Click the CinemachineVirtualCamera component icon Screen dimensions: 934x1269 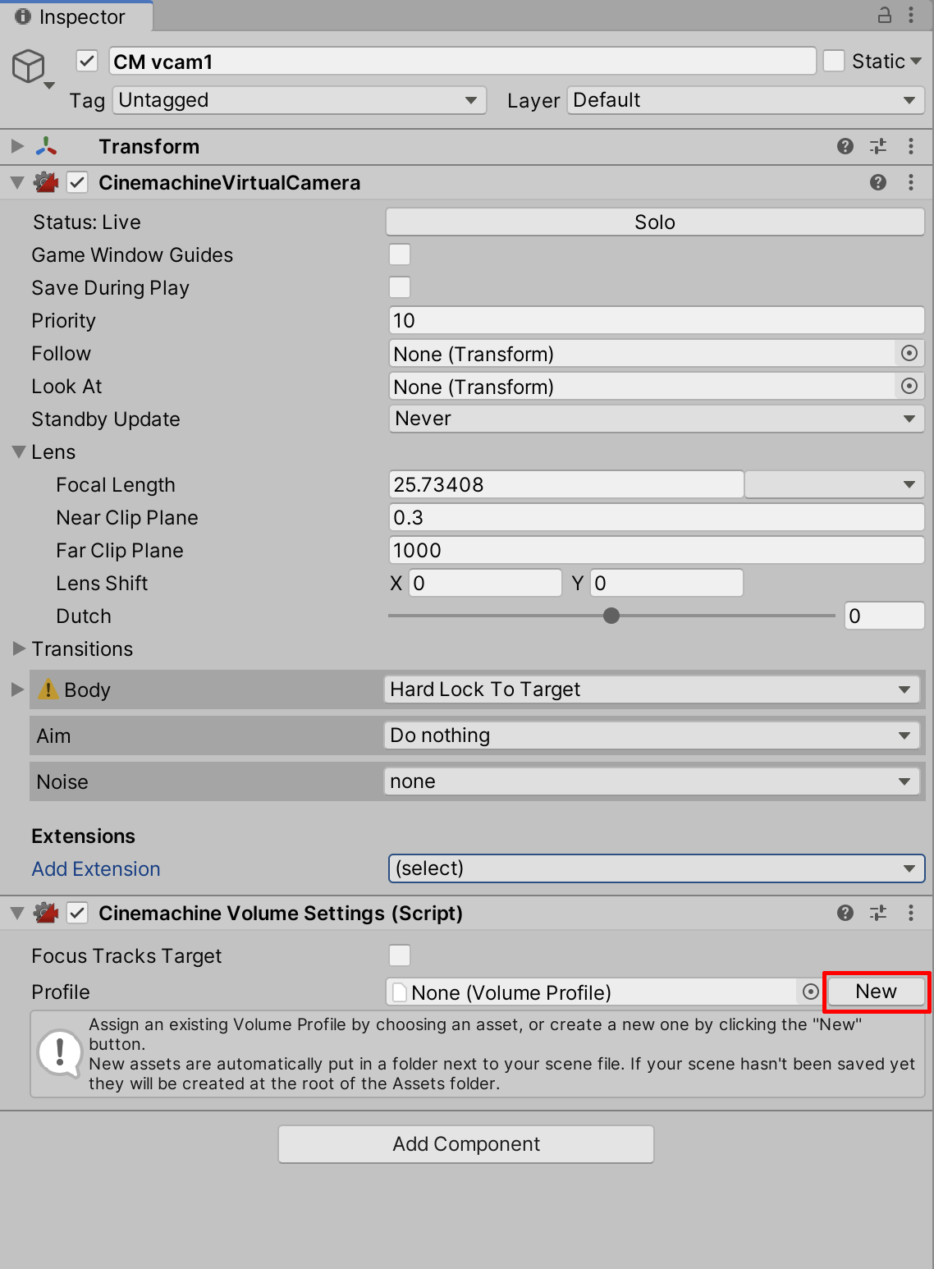47,182
